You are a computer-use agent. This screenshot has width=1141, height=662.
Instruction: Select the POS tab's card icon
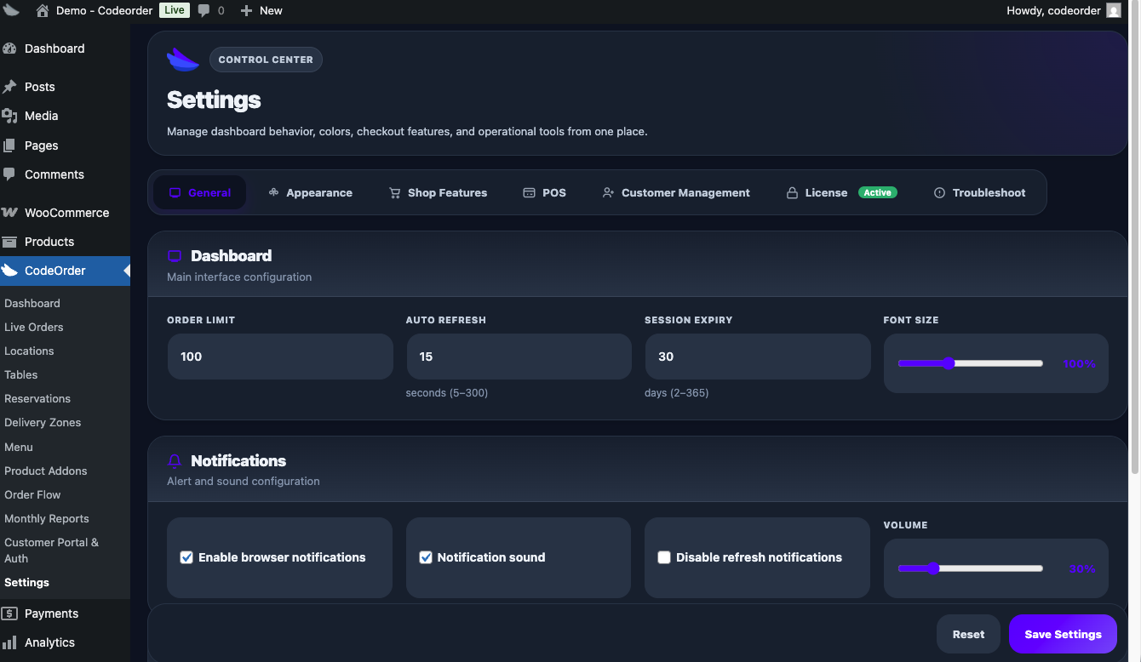527,192
